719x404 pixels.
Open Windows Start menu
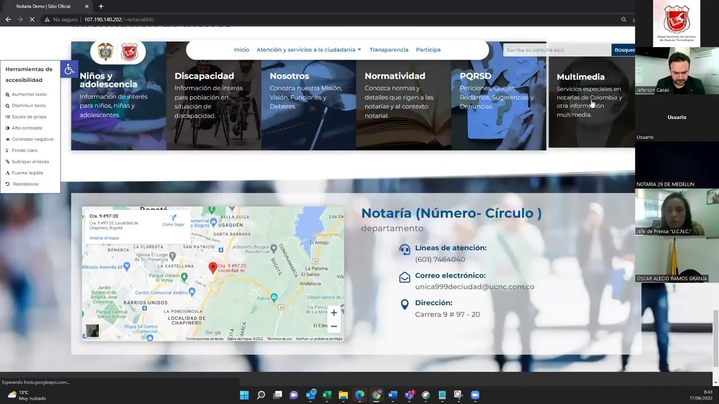(x=244, y=395)
